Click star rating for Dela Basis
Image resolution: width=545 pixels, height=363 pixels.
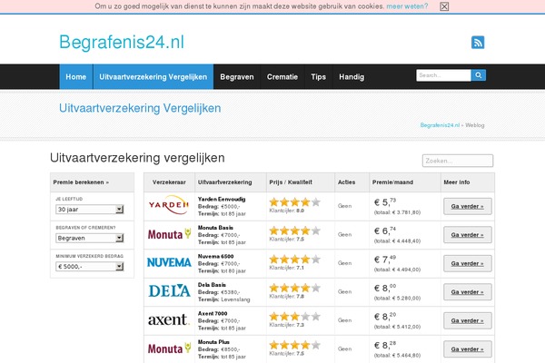tap(294, 288)
